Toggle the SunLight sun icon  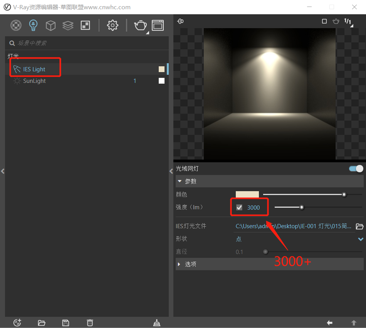17,81
